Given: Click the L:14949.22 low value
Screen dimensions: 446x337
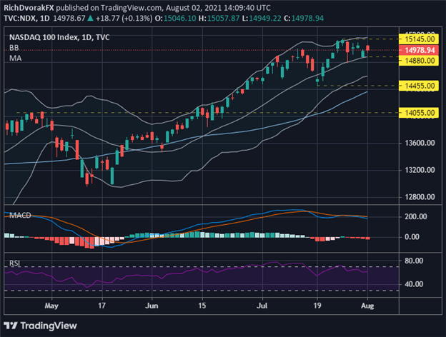Looking at the screenshot, I should (x=262, y=19).
